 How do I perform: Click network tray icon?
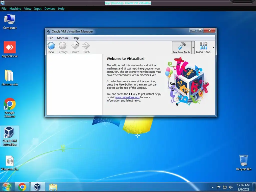pyautogui.click(x=225, y=187)
